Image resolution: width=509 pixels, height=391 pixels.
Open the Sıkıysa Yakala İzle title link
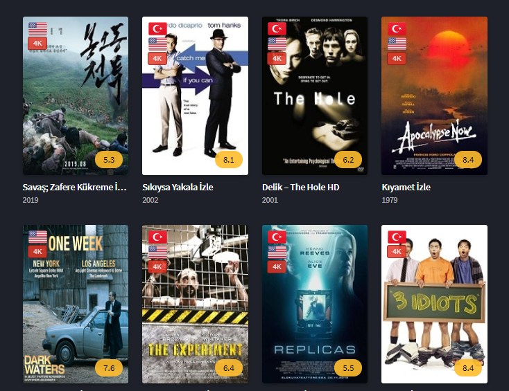click(178, 188)
